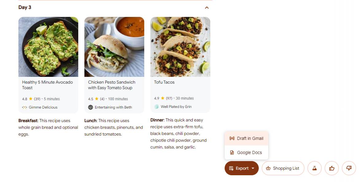Open Healthy 5 Minute Avocado Toast title

pyautogui.click(x=47, y=85)
